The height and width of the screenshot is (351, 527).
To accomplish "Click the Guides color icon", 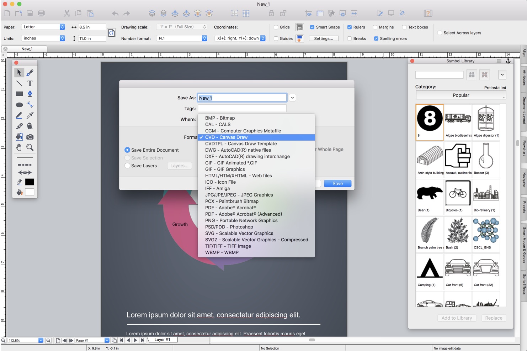I will pos(300,38).
